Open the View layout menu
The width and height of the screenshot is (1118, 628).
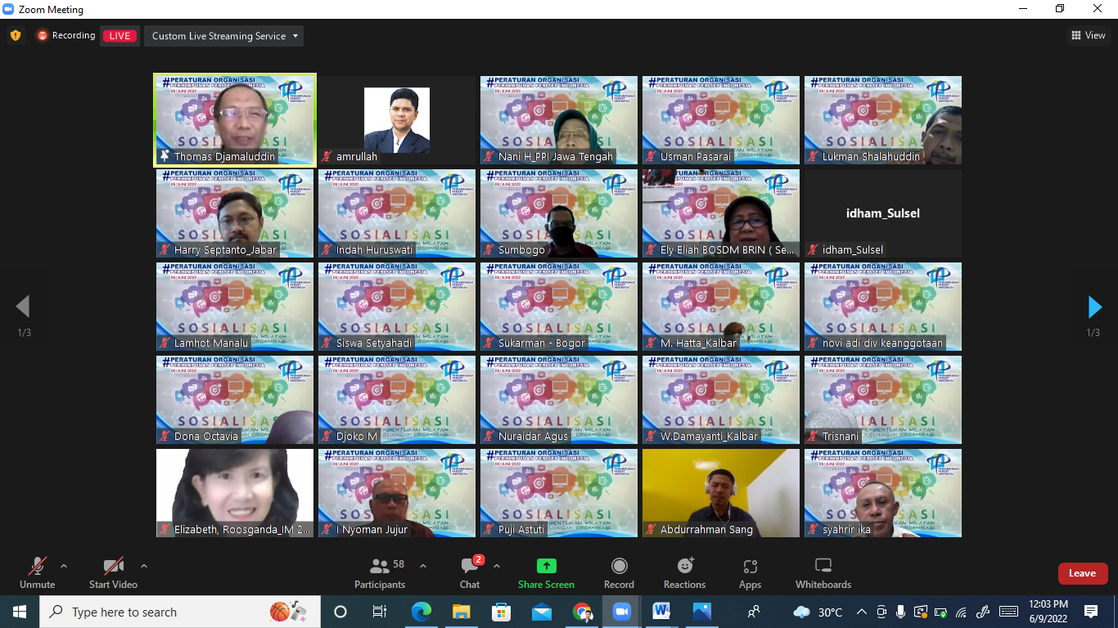tap(1089, 35)
